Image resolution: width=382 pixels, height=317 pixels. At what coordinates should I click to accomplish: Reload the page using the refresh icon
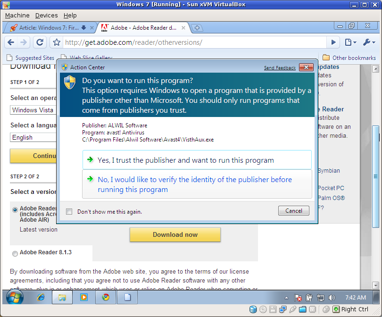click(40, 42)
